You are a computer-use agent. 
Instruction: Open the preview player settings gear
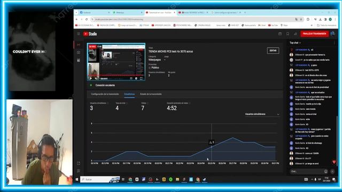136,78
